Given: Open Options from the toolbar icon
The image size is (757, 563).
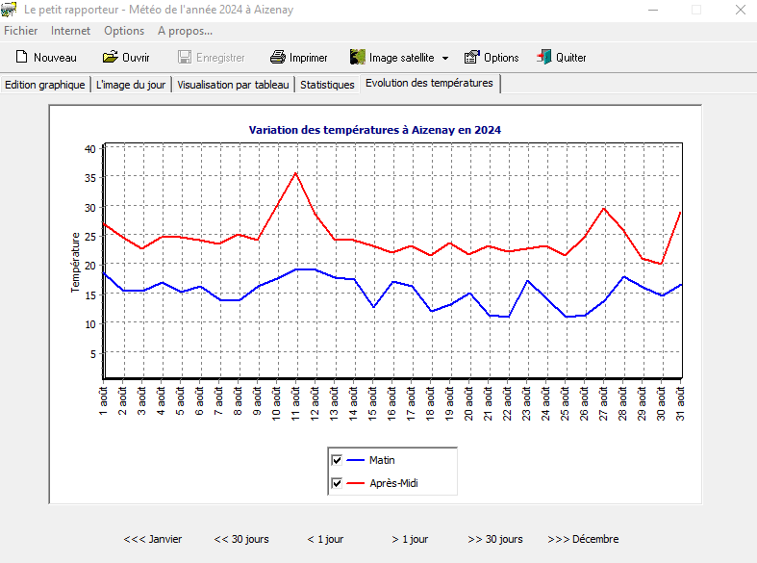Looking at the screenshot, I should click(x=472, y=58).
